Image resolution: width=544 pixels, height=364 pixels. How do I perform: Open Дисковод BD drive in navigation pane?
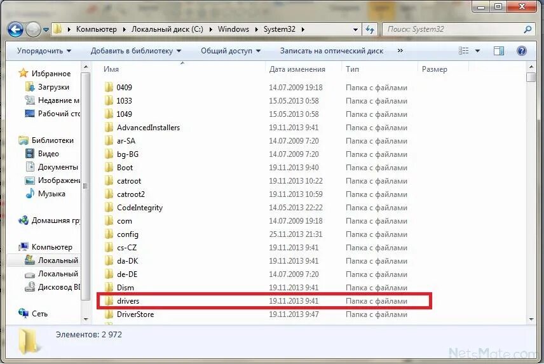(x=58, y=287)
